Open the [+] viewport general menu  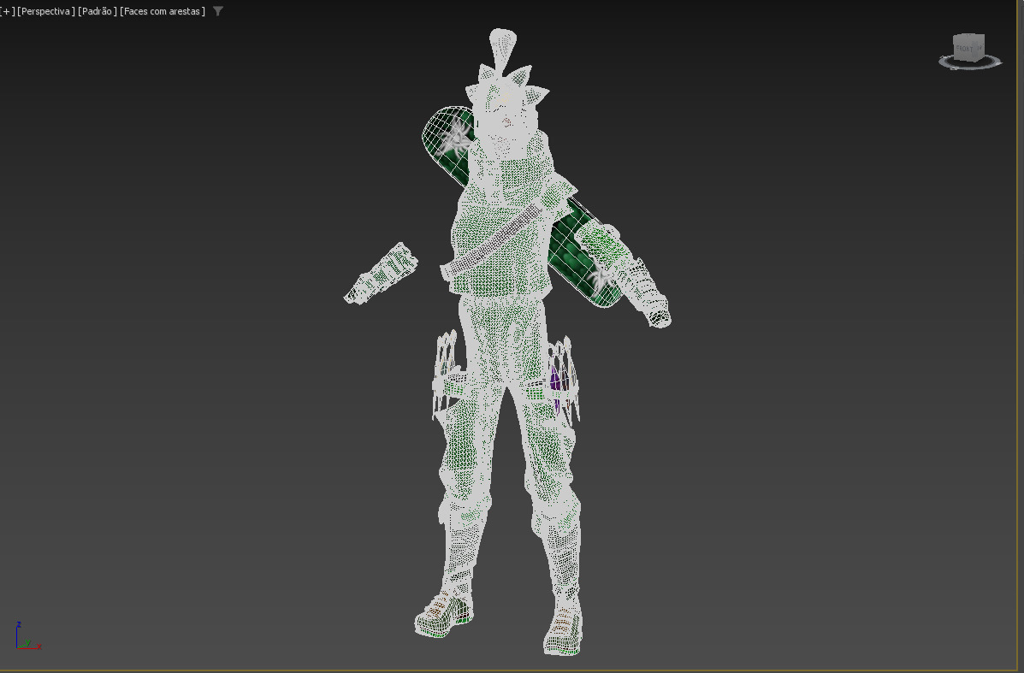click(x=7, y=11)
